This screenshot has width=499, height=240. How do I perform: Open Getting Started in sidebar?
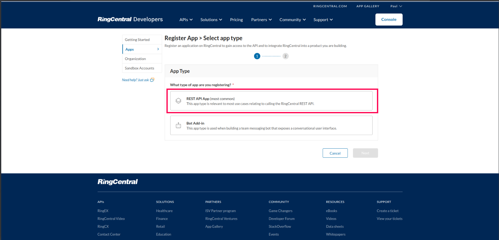142,40
